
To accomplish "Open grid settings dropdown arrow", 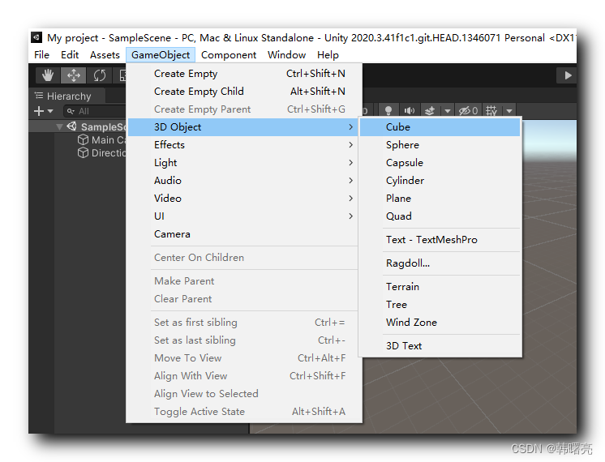I will [509, 111].
